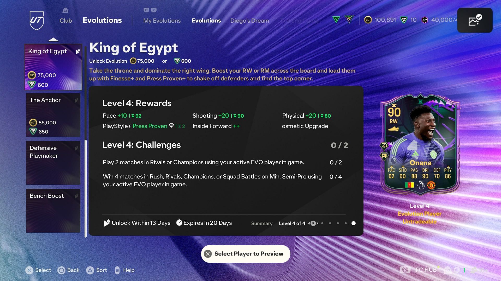Toggle the Inside Forward++ PlayStyle upgrade
The height and width of the screenshot is (281, 501).
(x=216, y=126)
